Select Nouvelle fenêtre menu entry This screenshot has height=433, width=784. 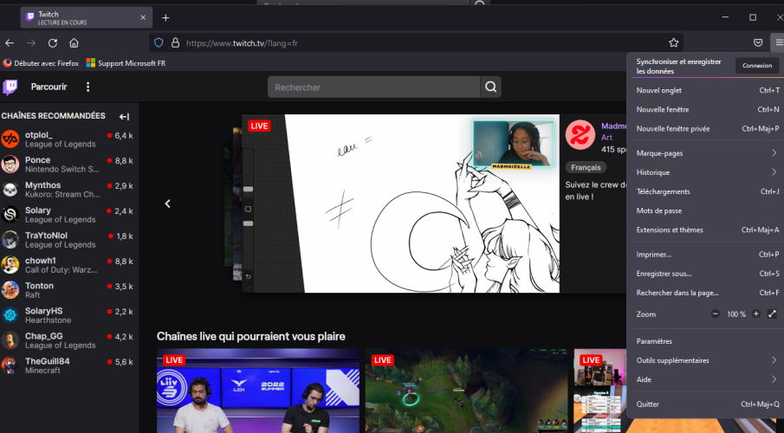(705, 109)
